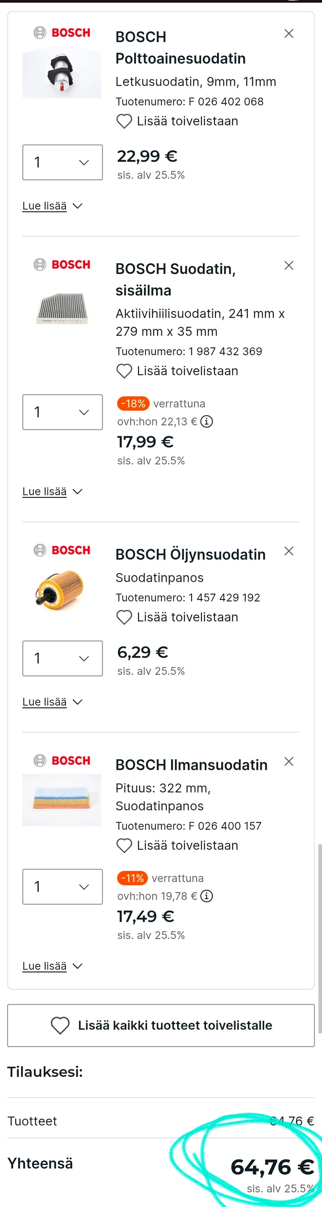Add Polttoainesuodatin to wishlist via heart
The width and height of the screenshot is (322, 1207).
124,121
